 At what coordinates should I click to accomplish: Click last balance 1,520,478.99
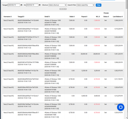pos(119,87)
